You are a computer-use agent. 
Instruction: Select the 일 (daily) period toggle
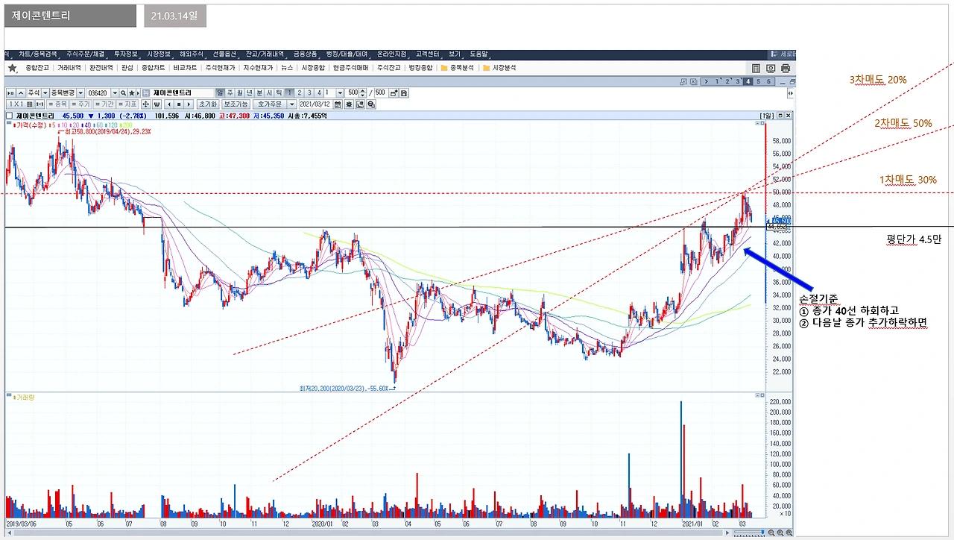click(x=221, y=93)
